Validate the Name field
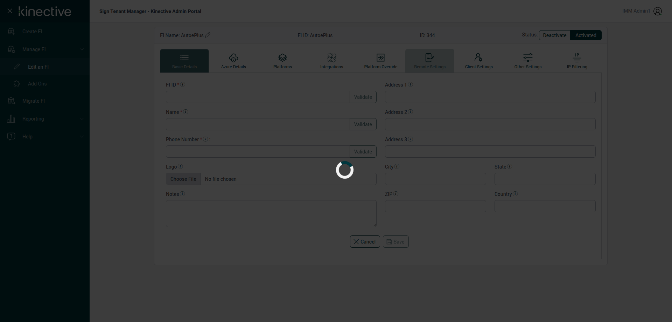 click(363, 124)
